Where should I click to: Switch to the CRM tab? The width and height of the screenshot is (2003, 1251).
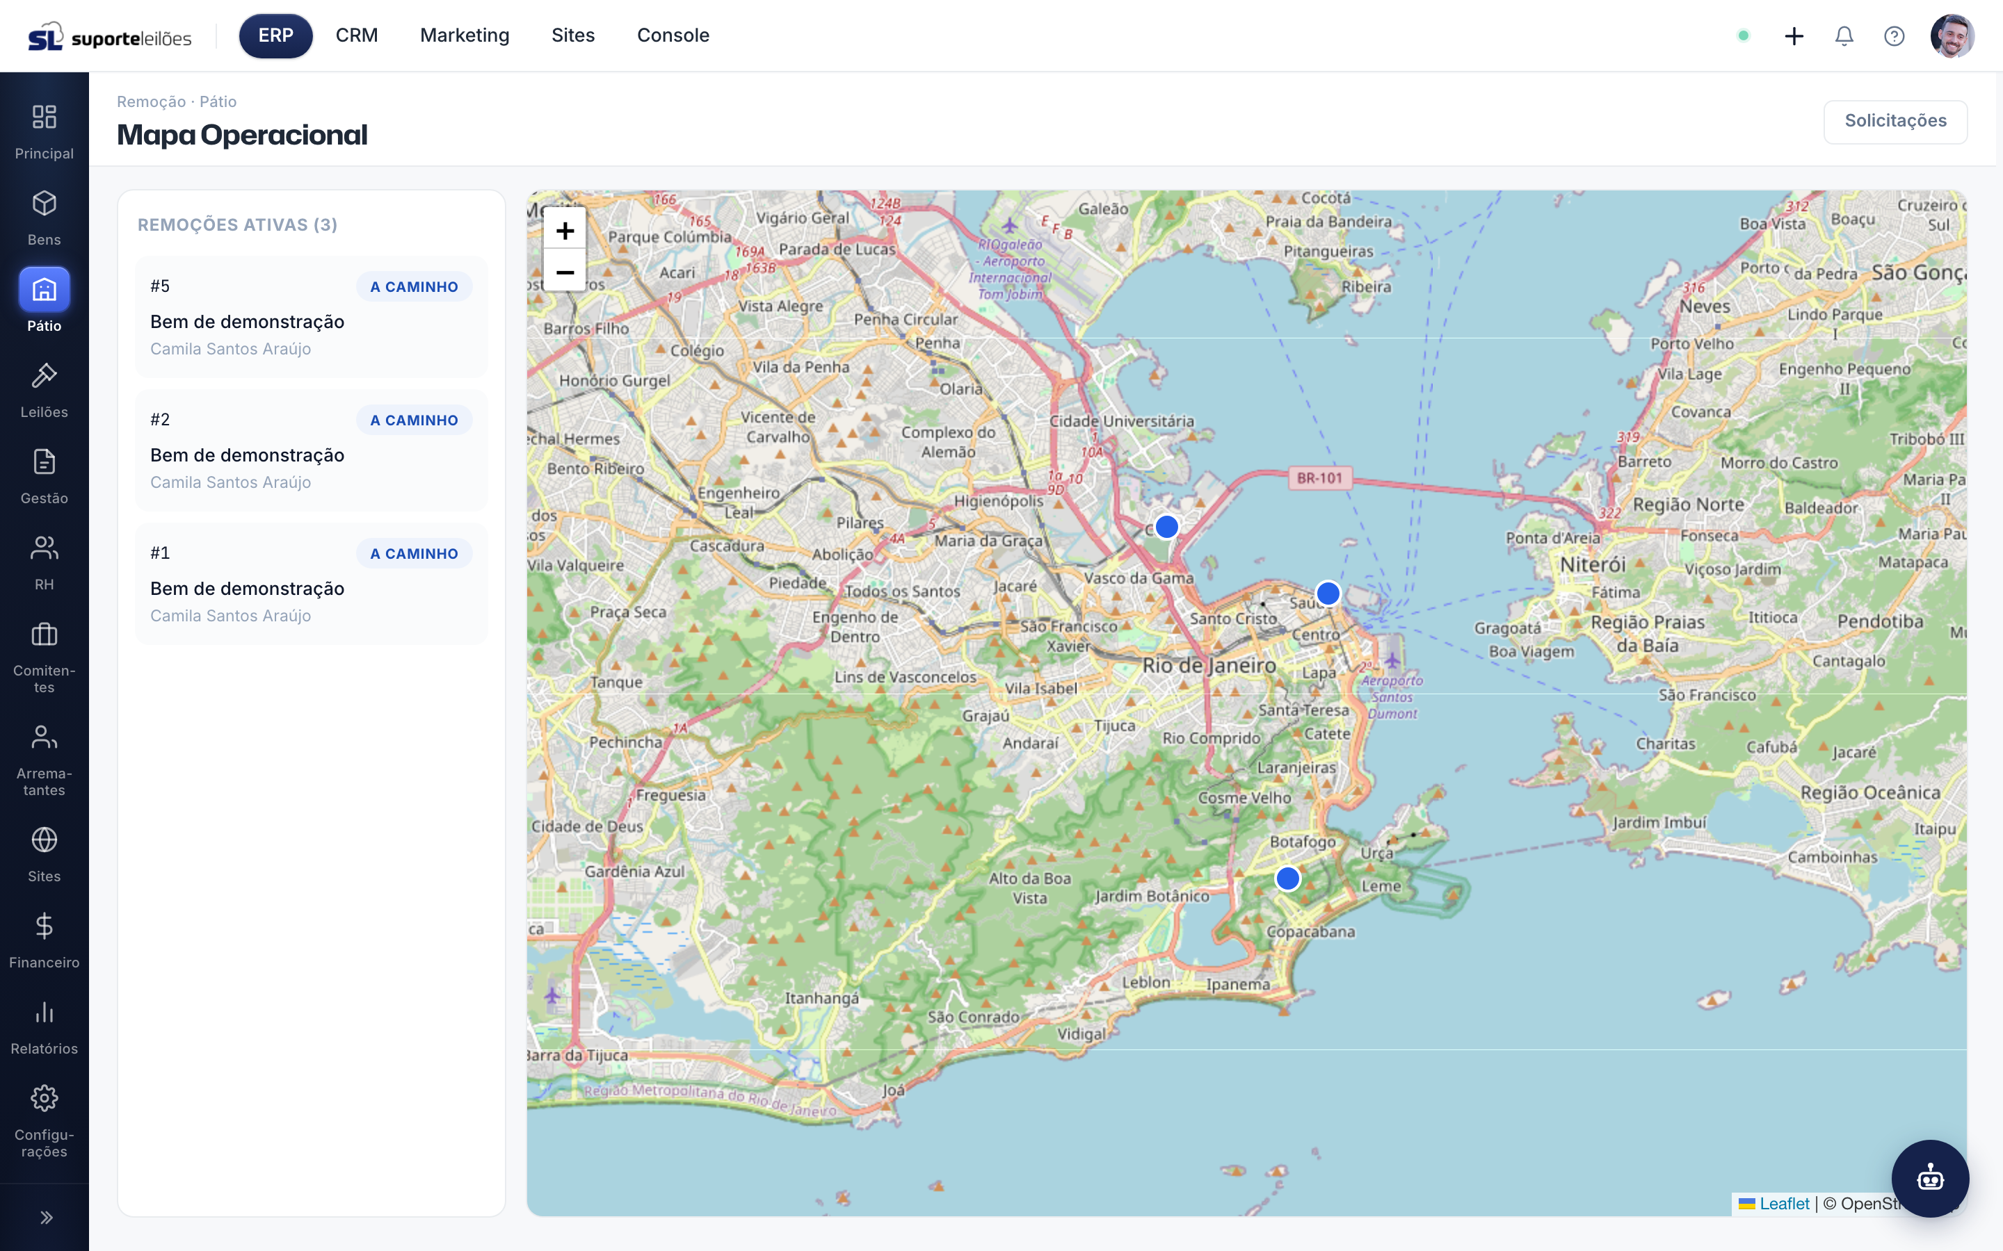coord(357,35)
